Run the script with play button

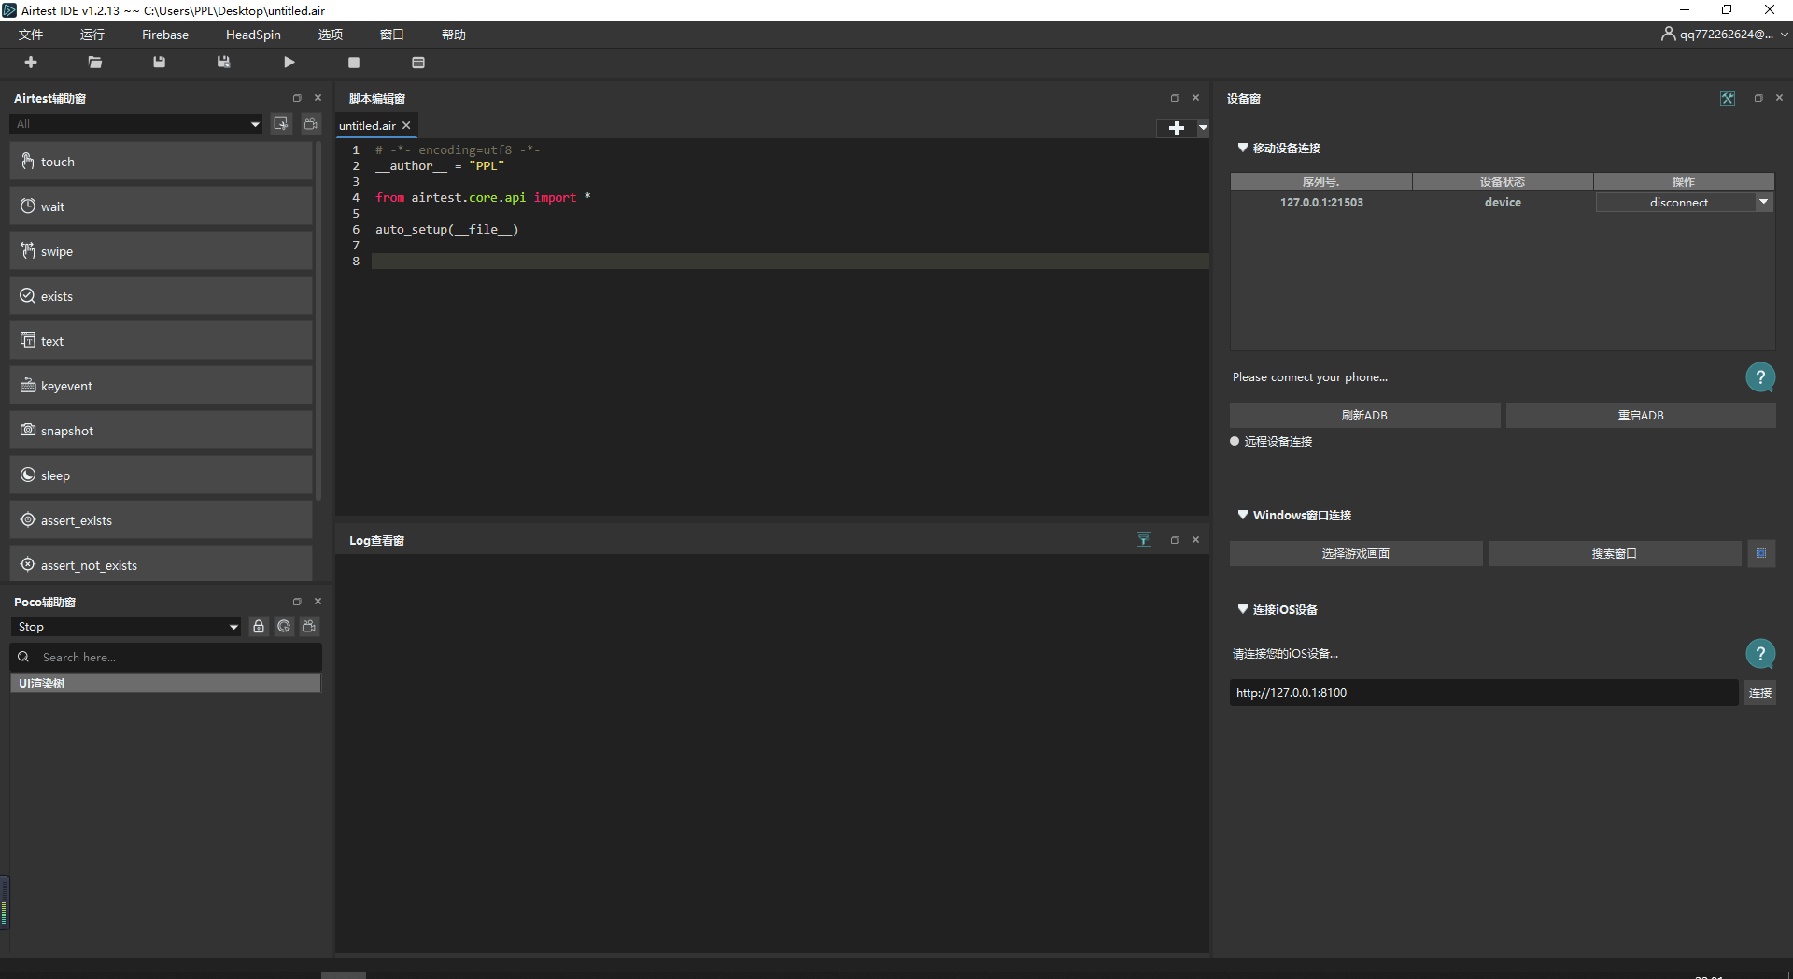(289, 63)
